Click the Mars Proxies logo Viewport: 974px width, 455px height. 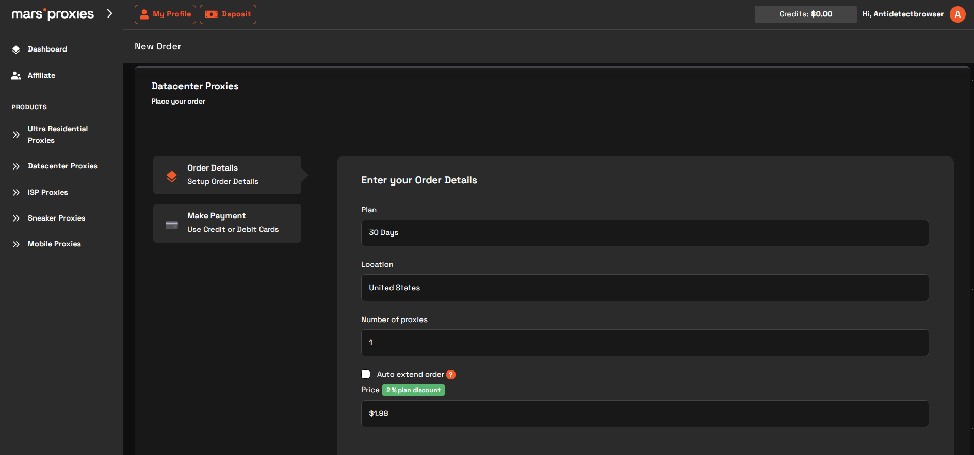pyautogui.click(x=53, y=14)
